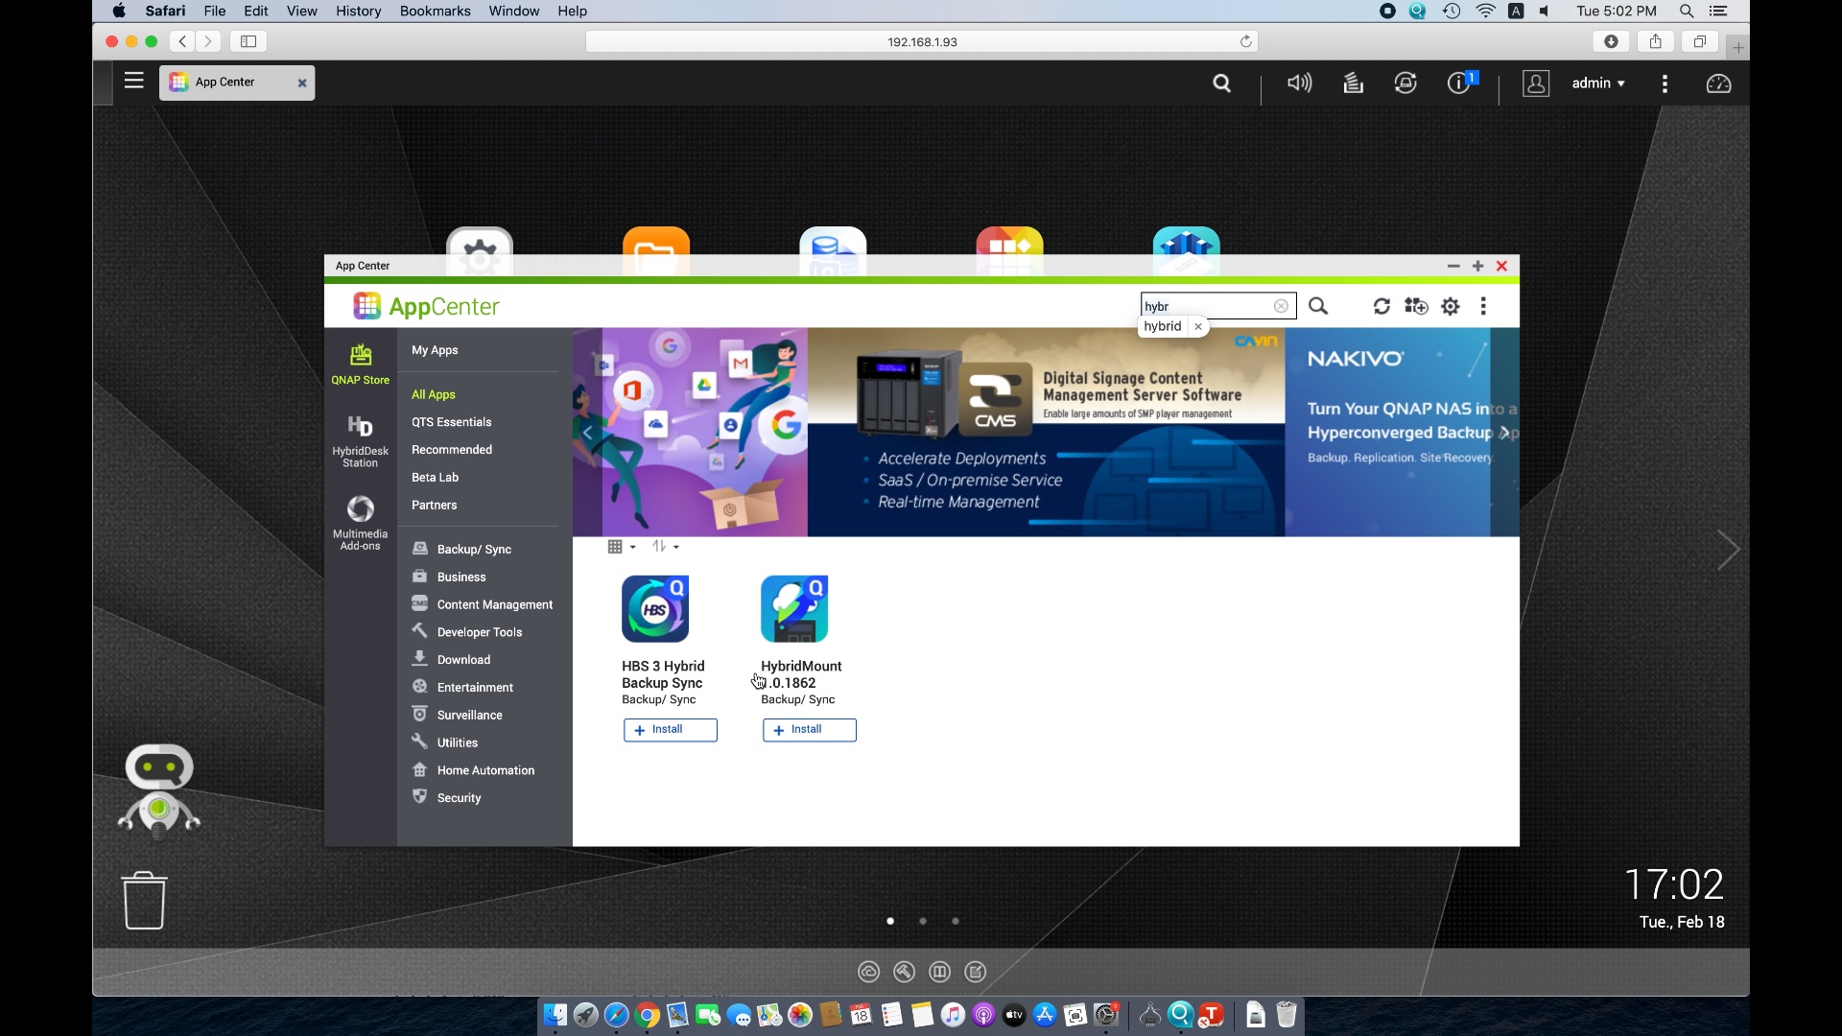Open the dashboard gauge icon
The height and width of the screenshot is (1036, 1842).
1718,83
